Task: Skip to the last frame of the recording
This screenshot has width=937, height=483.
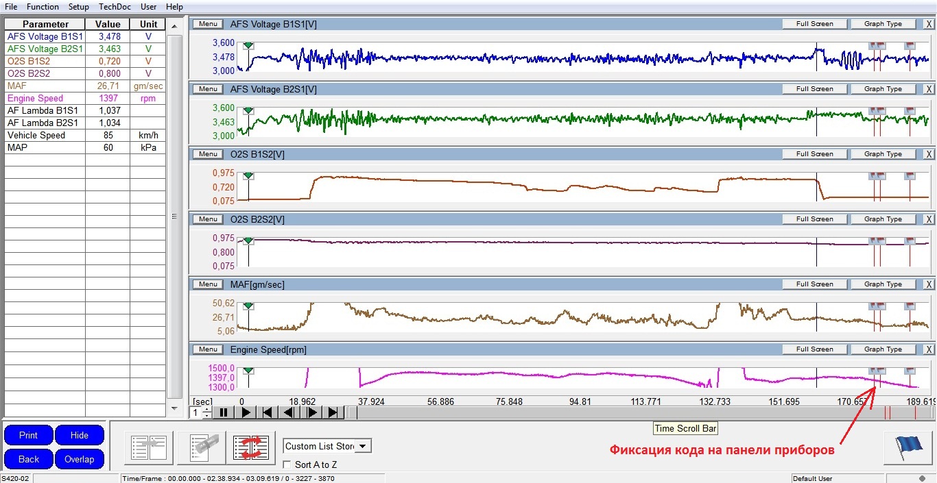Action: [x=333, y=412]
